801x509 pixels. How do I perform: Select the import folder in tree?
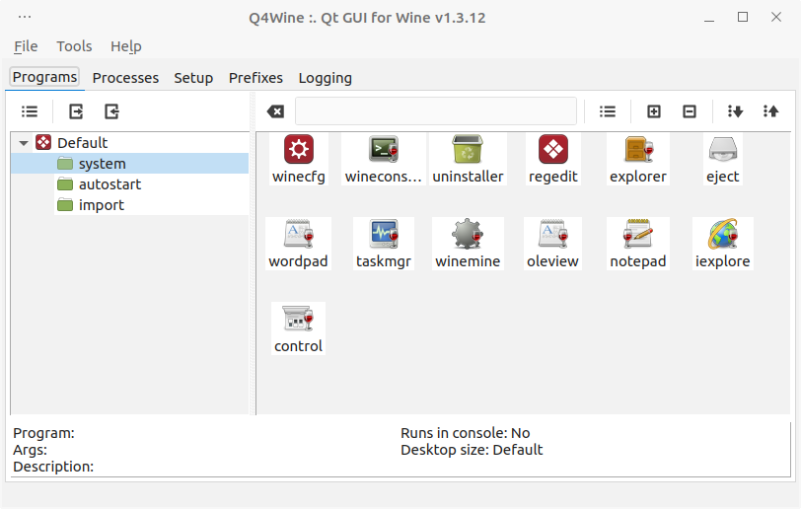pyautogui.click(x=101, y=205)
